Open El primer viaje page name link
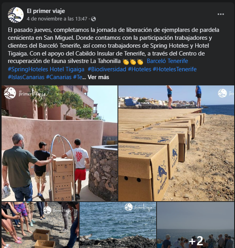The width and height of the screenshot is (235, 248). (46, 11)
